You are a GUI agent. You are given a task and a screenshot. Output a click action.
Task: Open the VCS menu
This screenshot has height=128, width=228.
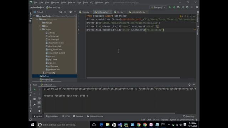click(92, 2)
